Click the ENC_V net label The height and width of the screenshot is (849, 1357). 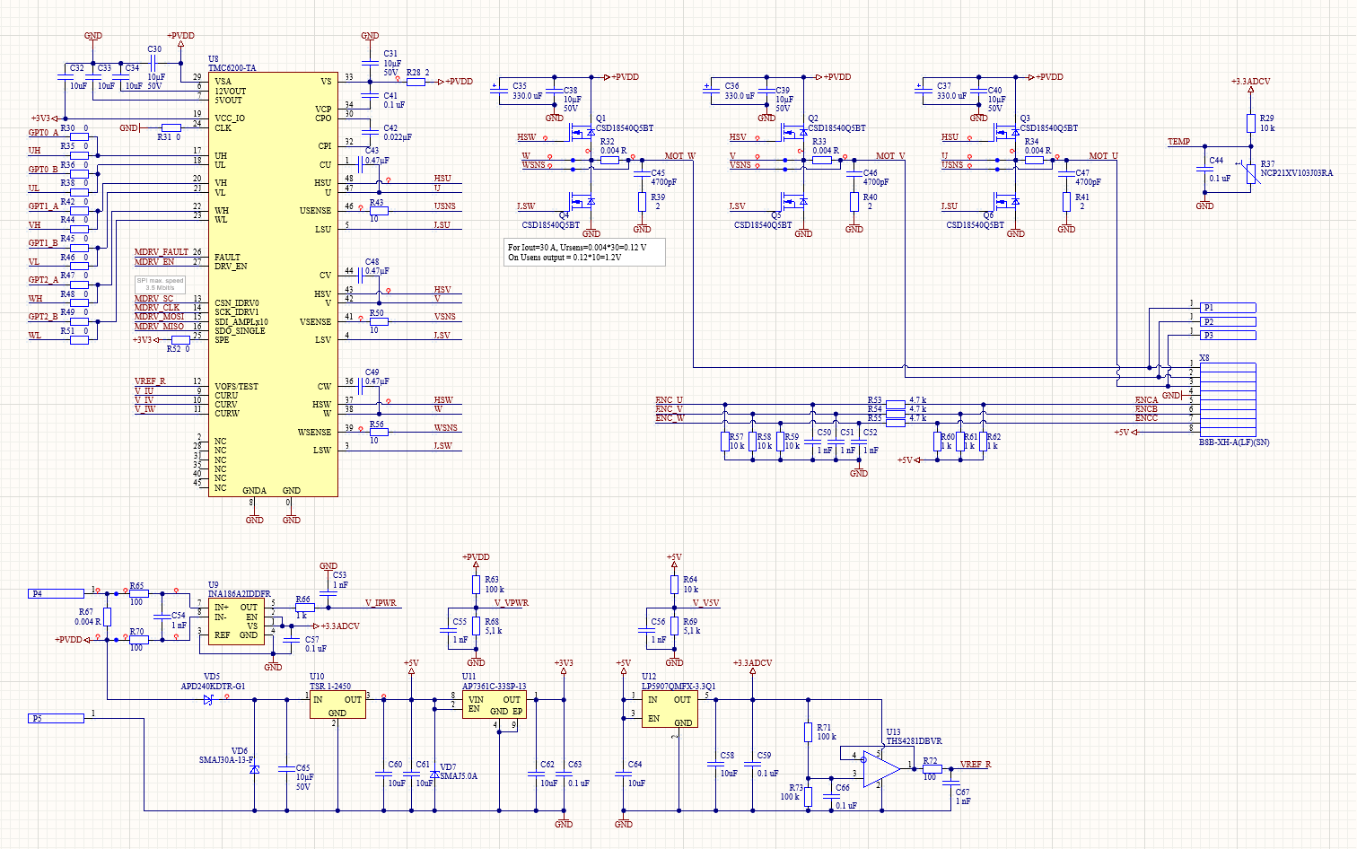pyautogui.click(x=670, y=409)
